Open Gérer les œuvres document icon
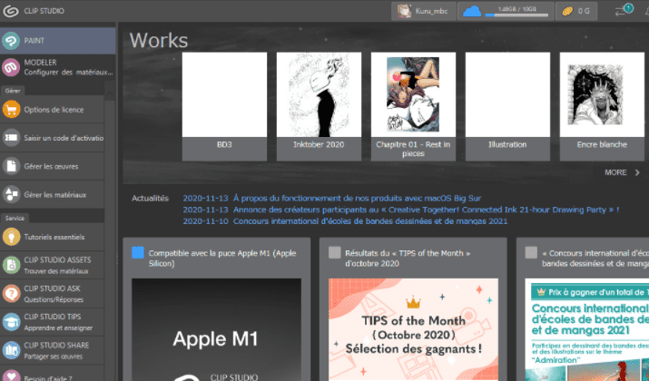The width and height of the screenshot is (649, 381). [11, 166]
